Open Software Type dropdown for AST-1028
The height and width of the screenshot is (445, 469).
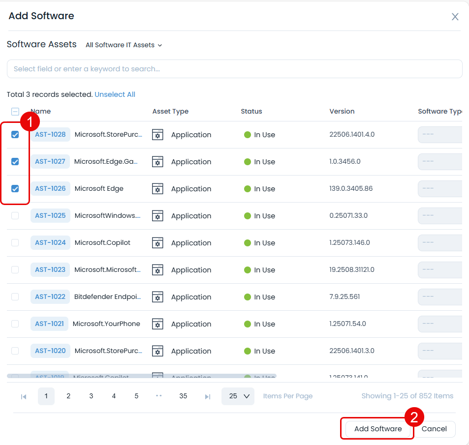click(x=440, y=135)
